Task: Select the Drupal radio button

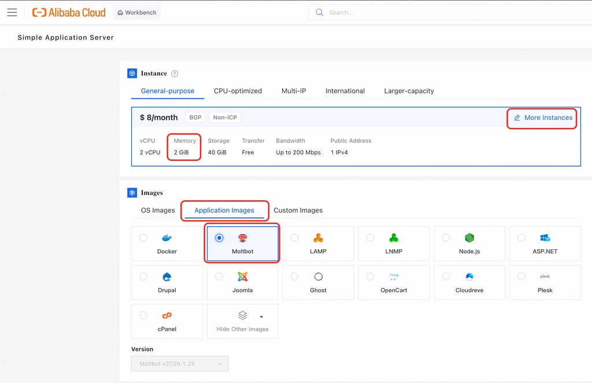Action: pos(143,277)
